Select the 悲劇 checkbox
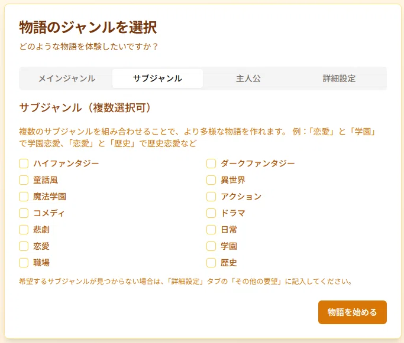This screenshot has width=404, height=343. 24,230
